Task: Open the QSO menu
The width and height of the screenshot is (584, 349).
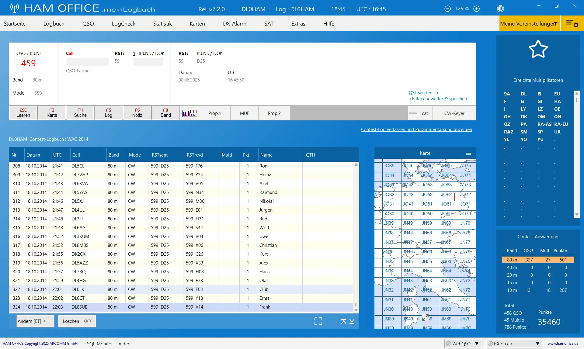Action: (x=88, y=23)
